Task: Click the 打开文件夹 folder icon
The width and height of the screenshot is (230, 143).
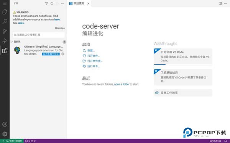Action: (x=84, y=61)
